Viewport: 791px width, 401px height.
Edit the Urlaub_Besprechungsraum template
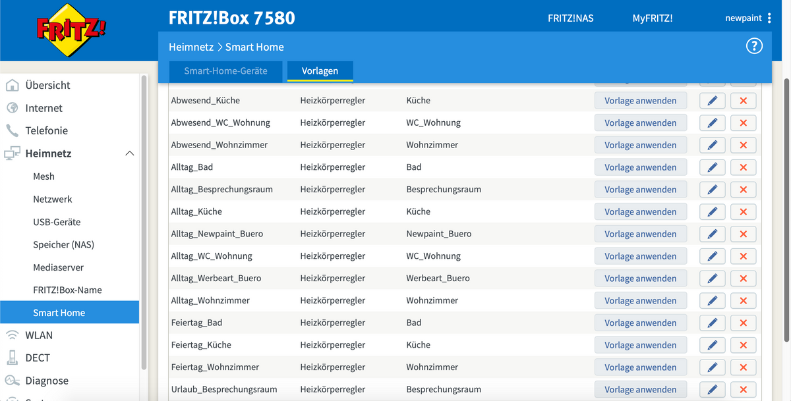pyautogui.click(x=712, y=390)
